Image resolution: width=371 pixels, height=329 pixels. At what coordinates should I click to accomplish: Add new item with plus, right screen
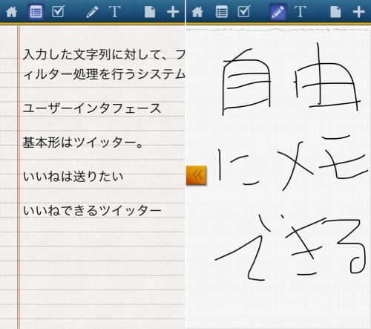point(358,12)
